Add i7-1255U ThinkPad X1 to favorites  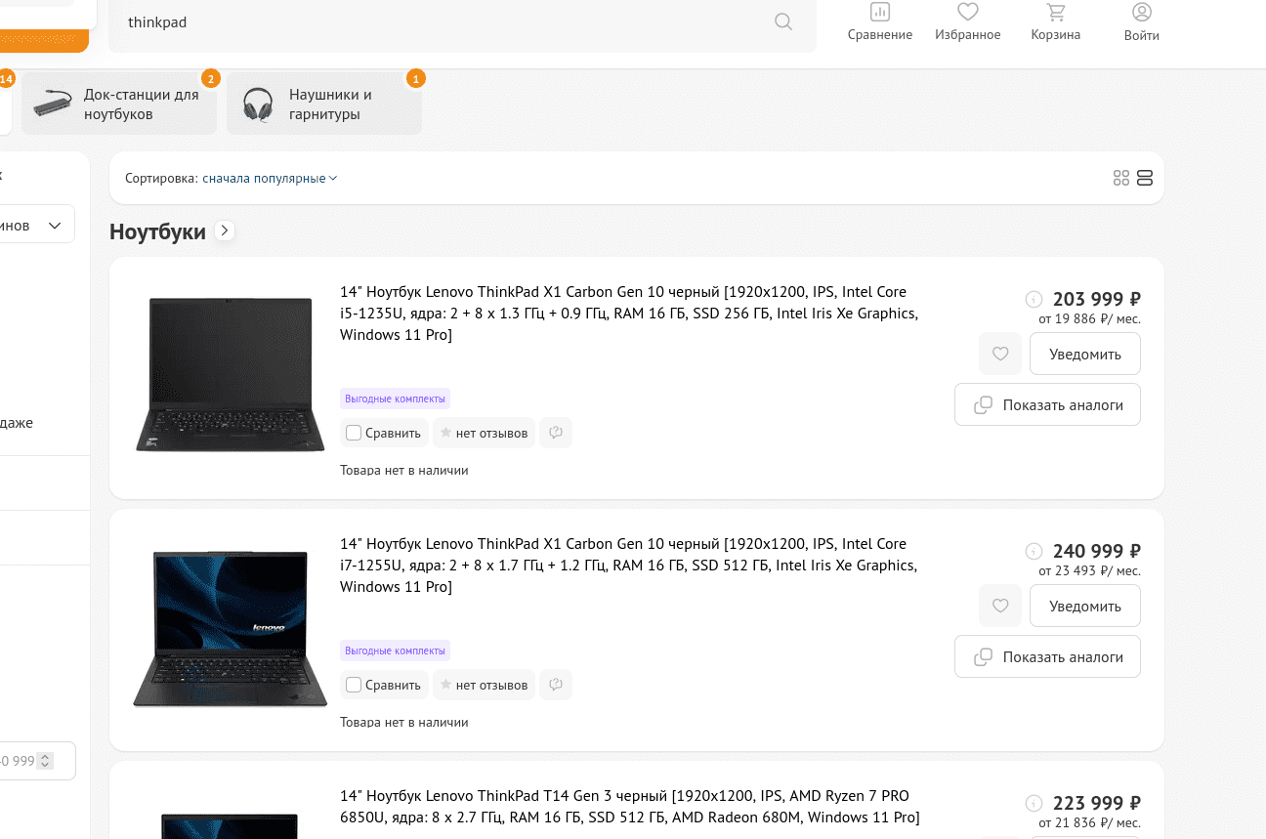(999, 606)
